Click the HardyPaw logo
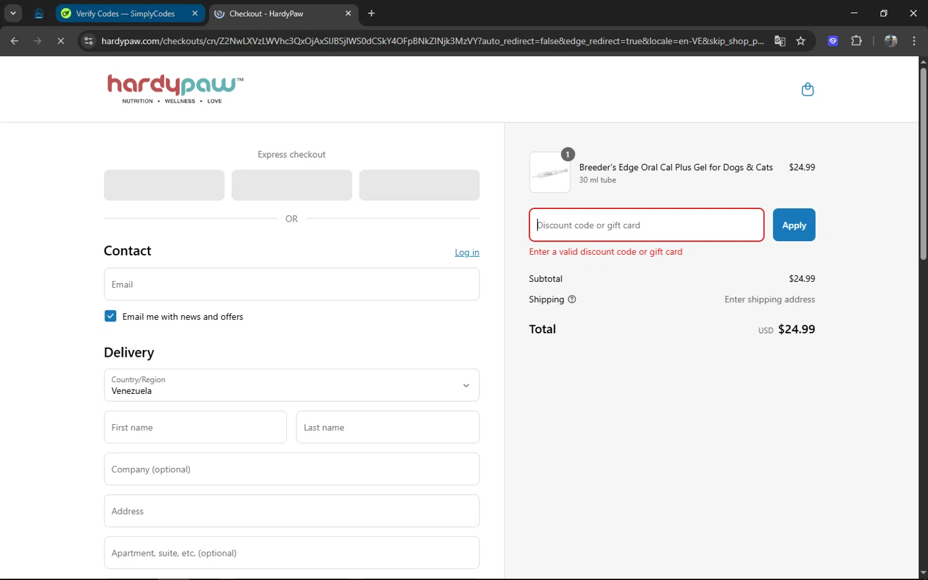Viewport: 928px width, 580px height. click(x=176, y=89)
